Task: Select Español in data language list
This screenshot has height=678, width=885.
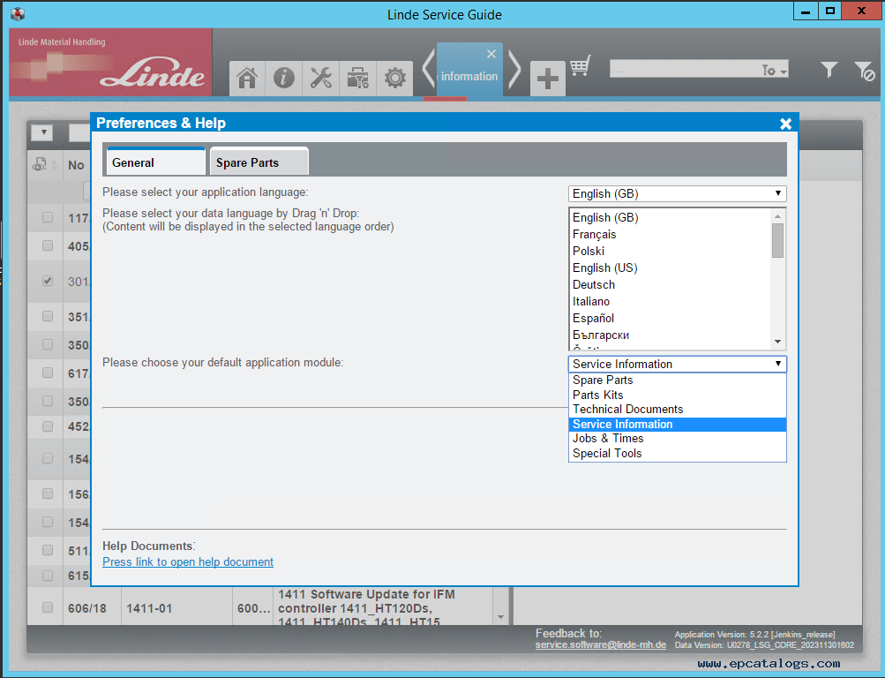Action: (670, 318)
